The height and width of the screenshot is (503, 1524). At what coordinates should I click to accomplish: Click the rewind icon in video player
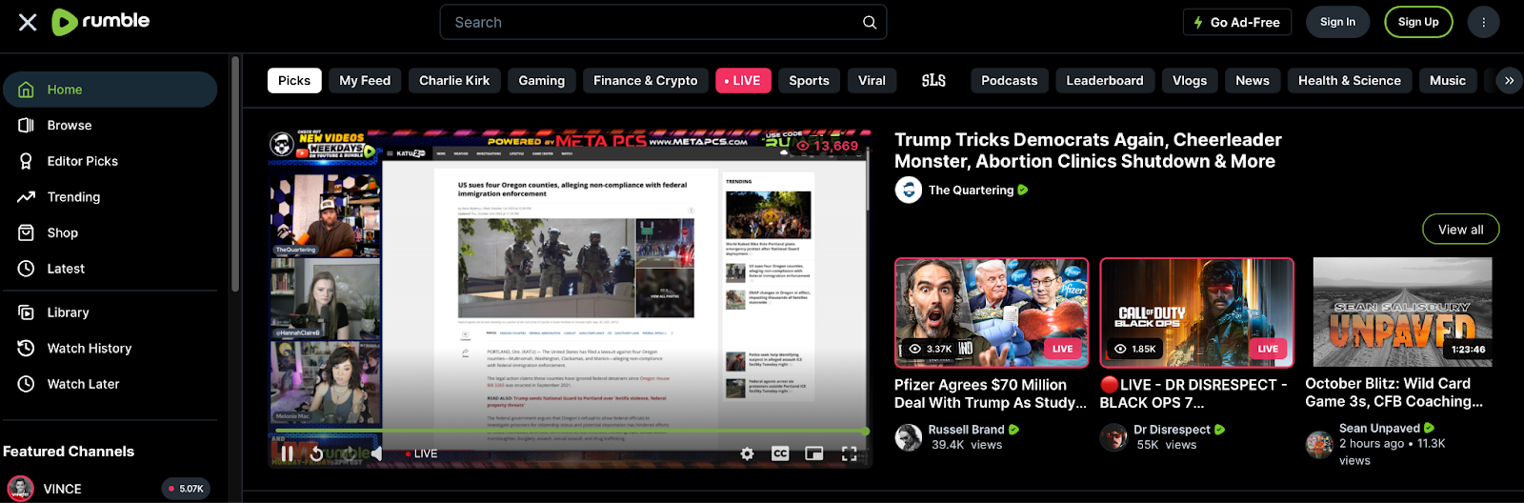316,453
